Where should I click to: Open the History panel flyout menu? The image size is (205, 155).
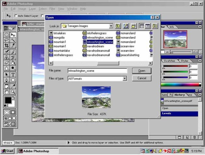[200, 95]
